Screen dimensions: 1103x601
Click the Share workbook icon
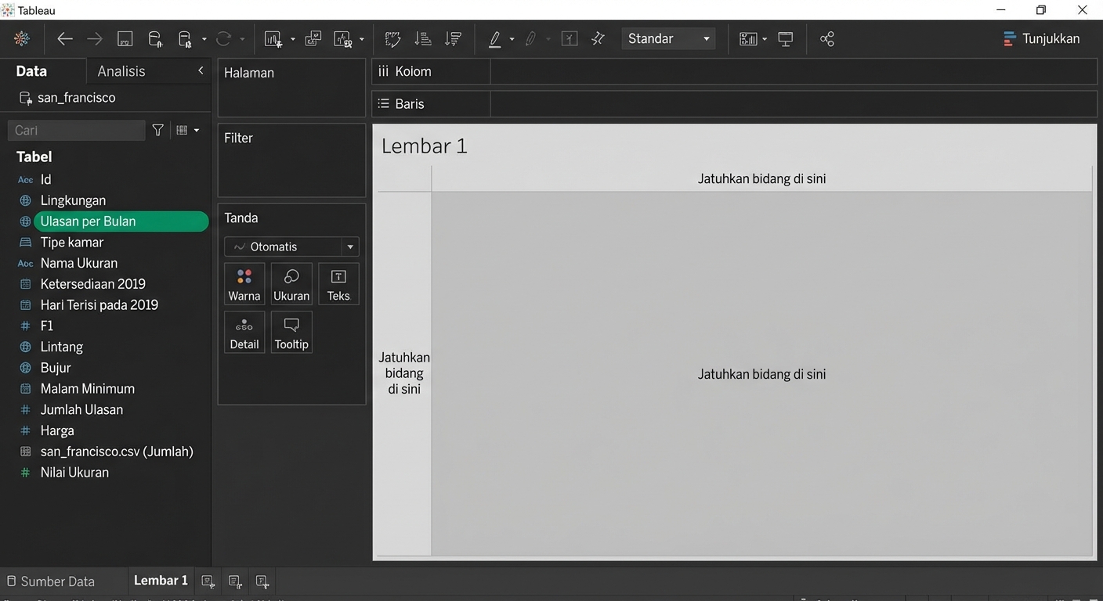click(827, 39)
